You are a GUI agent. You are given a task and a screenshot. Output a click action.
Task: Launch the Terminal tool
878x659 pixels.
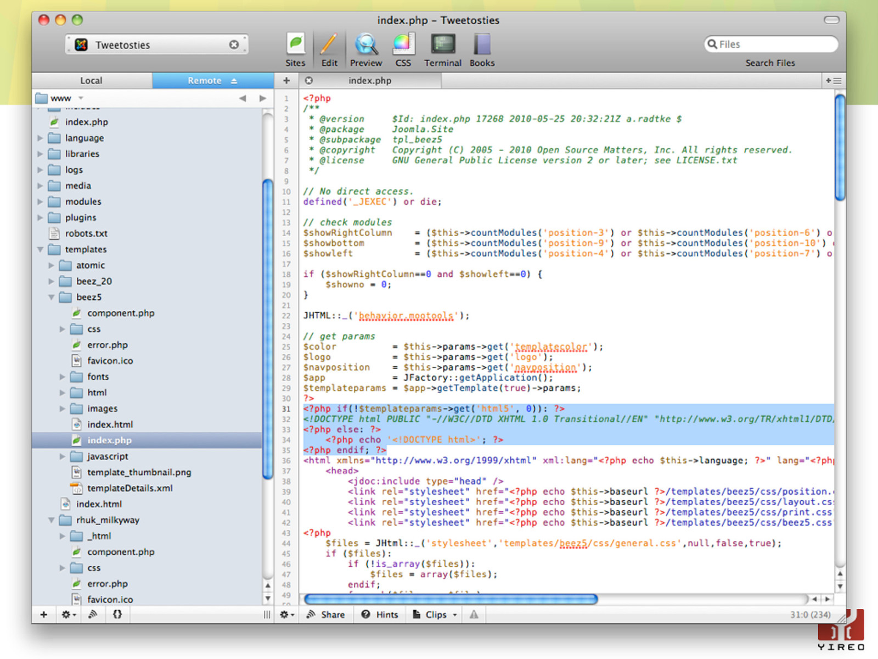click(442, 50)
